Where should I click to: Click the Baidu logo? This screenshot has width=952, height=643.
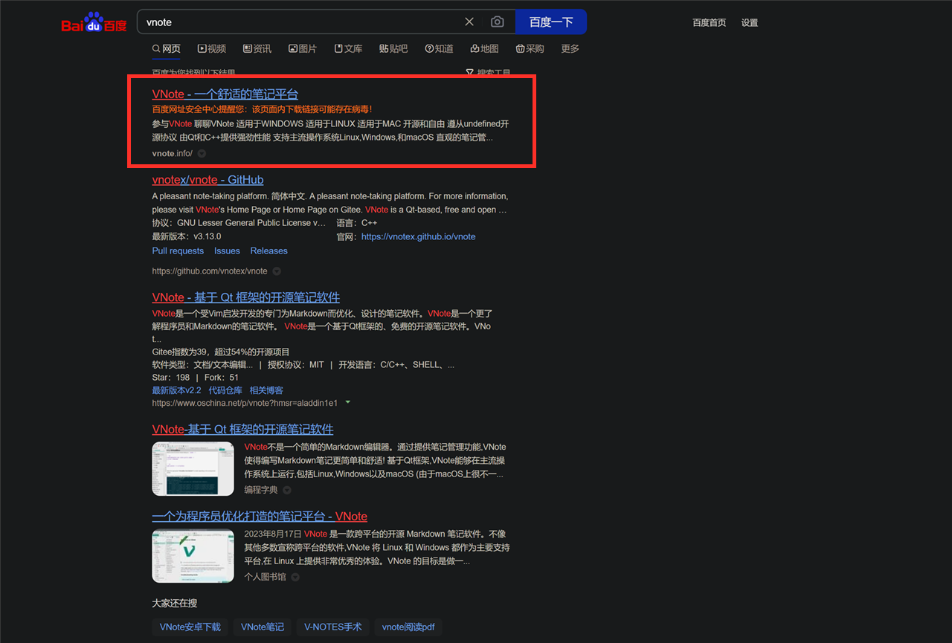94,22
